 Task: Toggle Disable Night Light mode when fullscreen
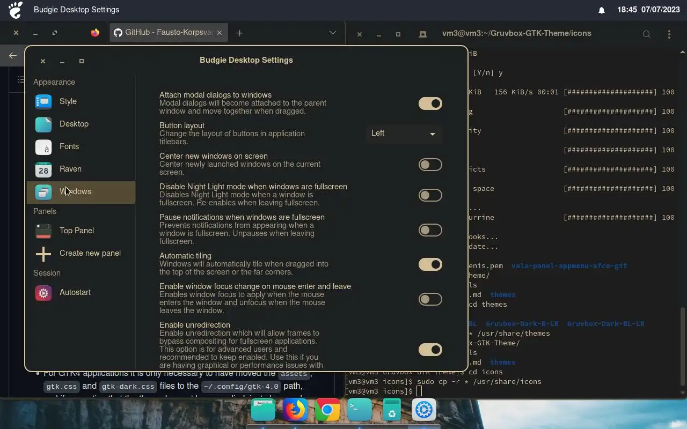pyautogui.click(x=430, y=195)
